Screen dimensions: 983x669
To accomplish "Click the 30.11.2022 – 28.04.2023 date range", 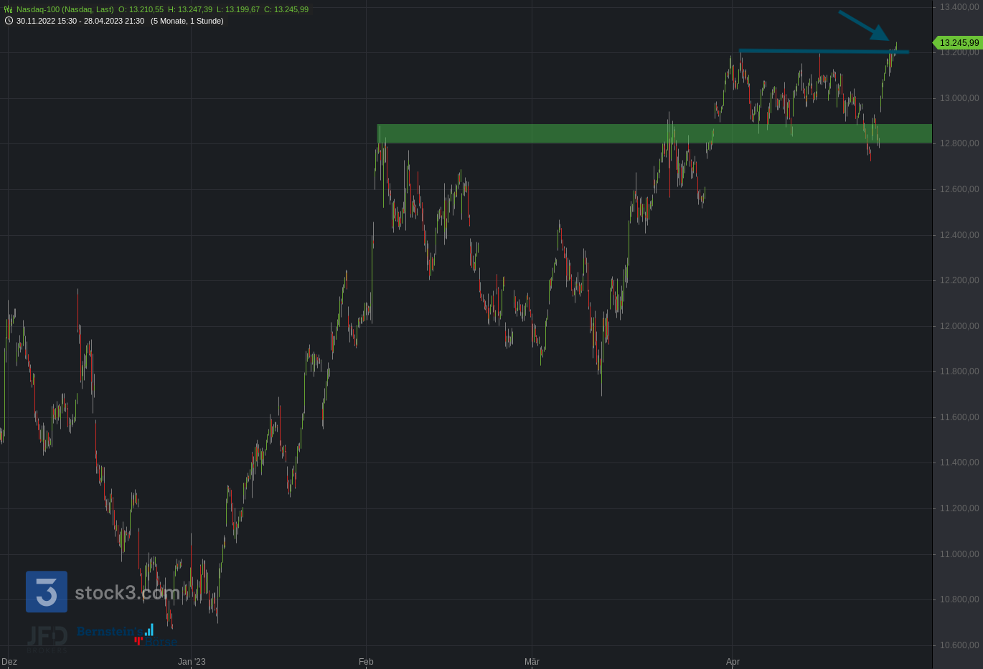I will pos(80,21).
